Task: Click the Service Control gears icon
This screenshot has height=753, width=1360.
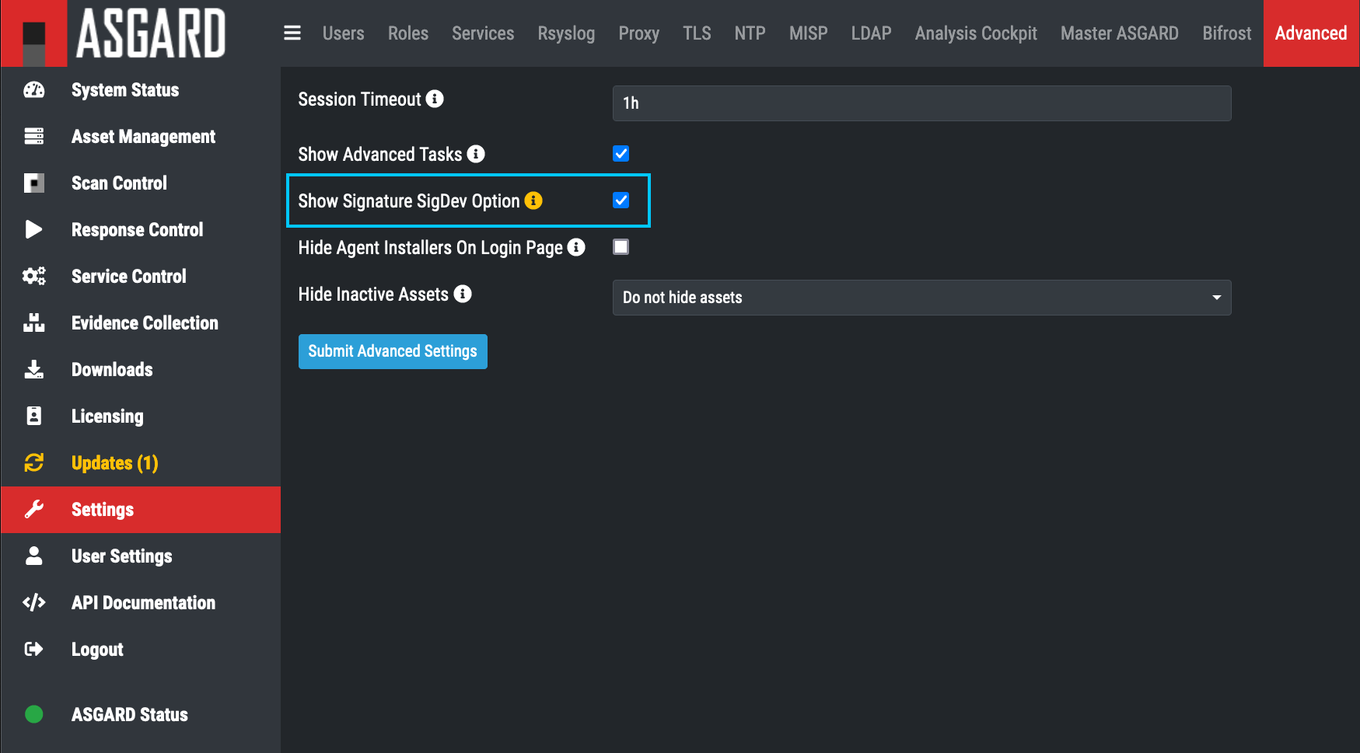Action: pyautogui.click(x=34, y=276)
